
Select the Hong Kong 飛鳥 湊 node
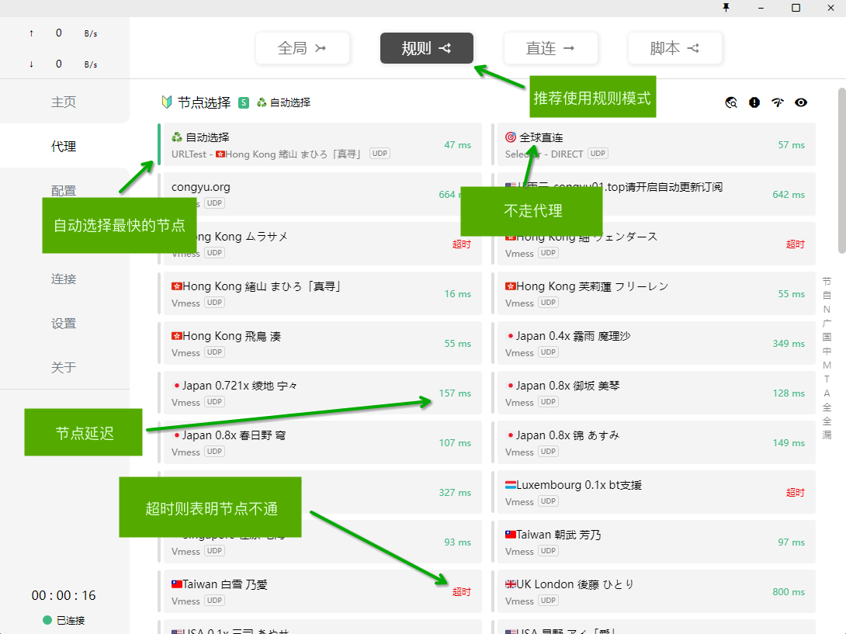[x=322, y=343]
